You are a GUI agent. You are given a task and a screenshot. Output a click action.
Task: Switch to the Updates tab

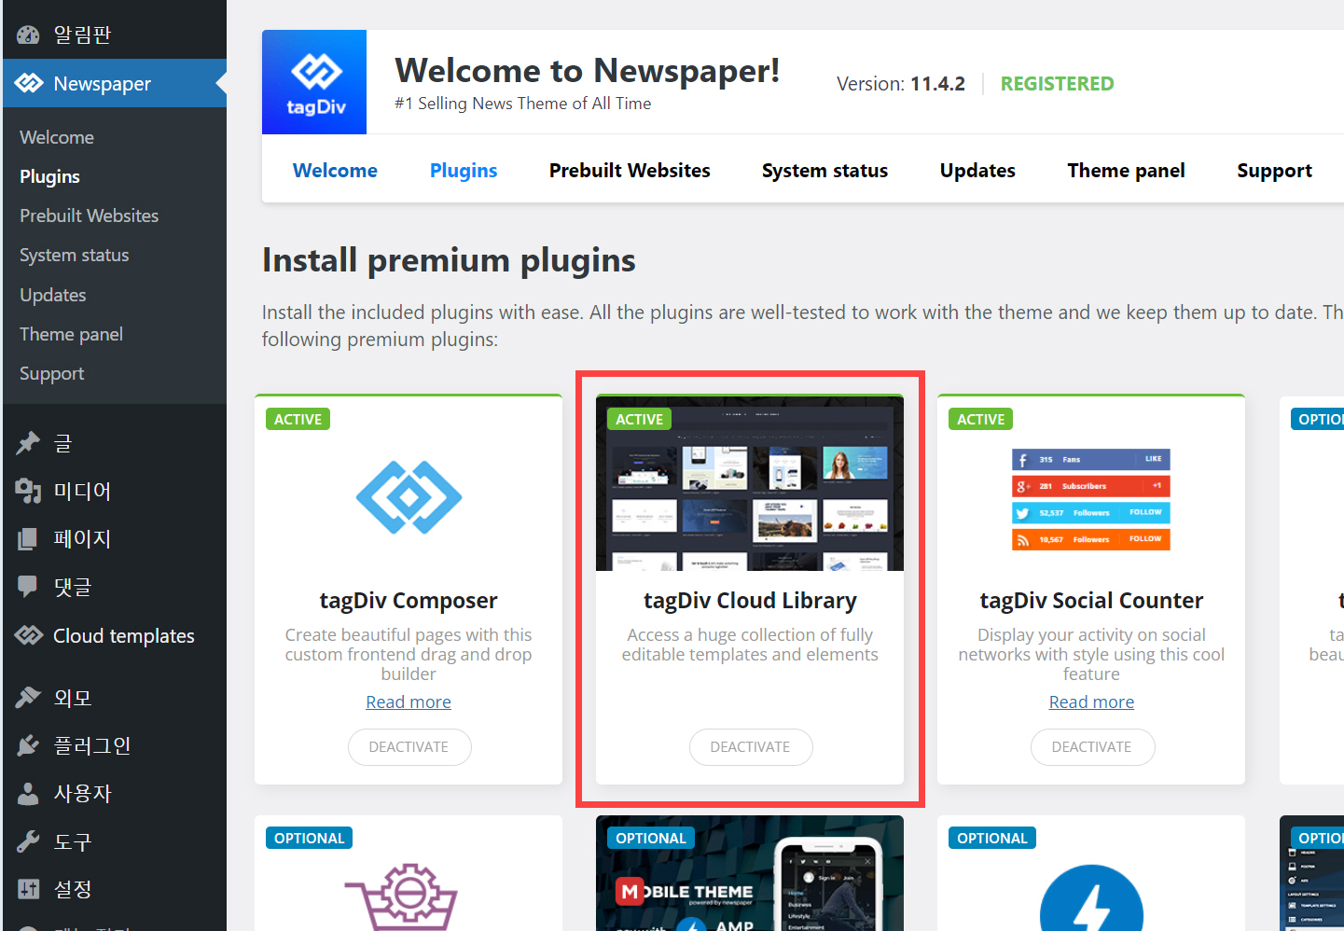[x=977, y=171]
